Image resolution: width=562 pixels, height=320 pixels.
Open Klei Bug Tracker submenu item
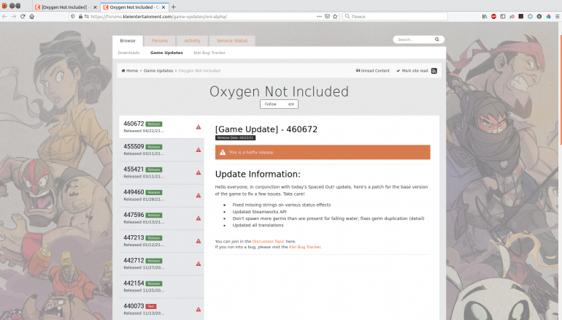click(x=209, y=53)
